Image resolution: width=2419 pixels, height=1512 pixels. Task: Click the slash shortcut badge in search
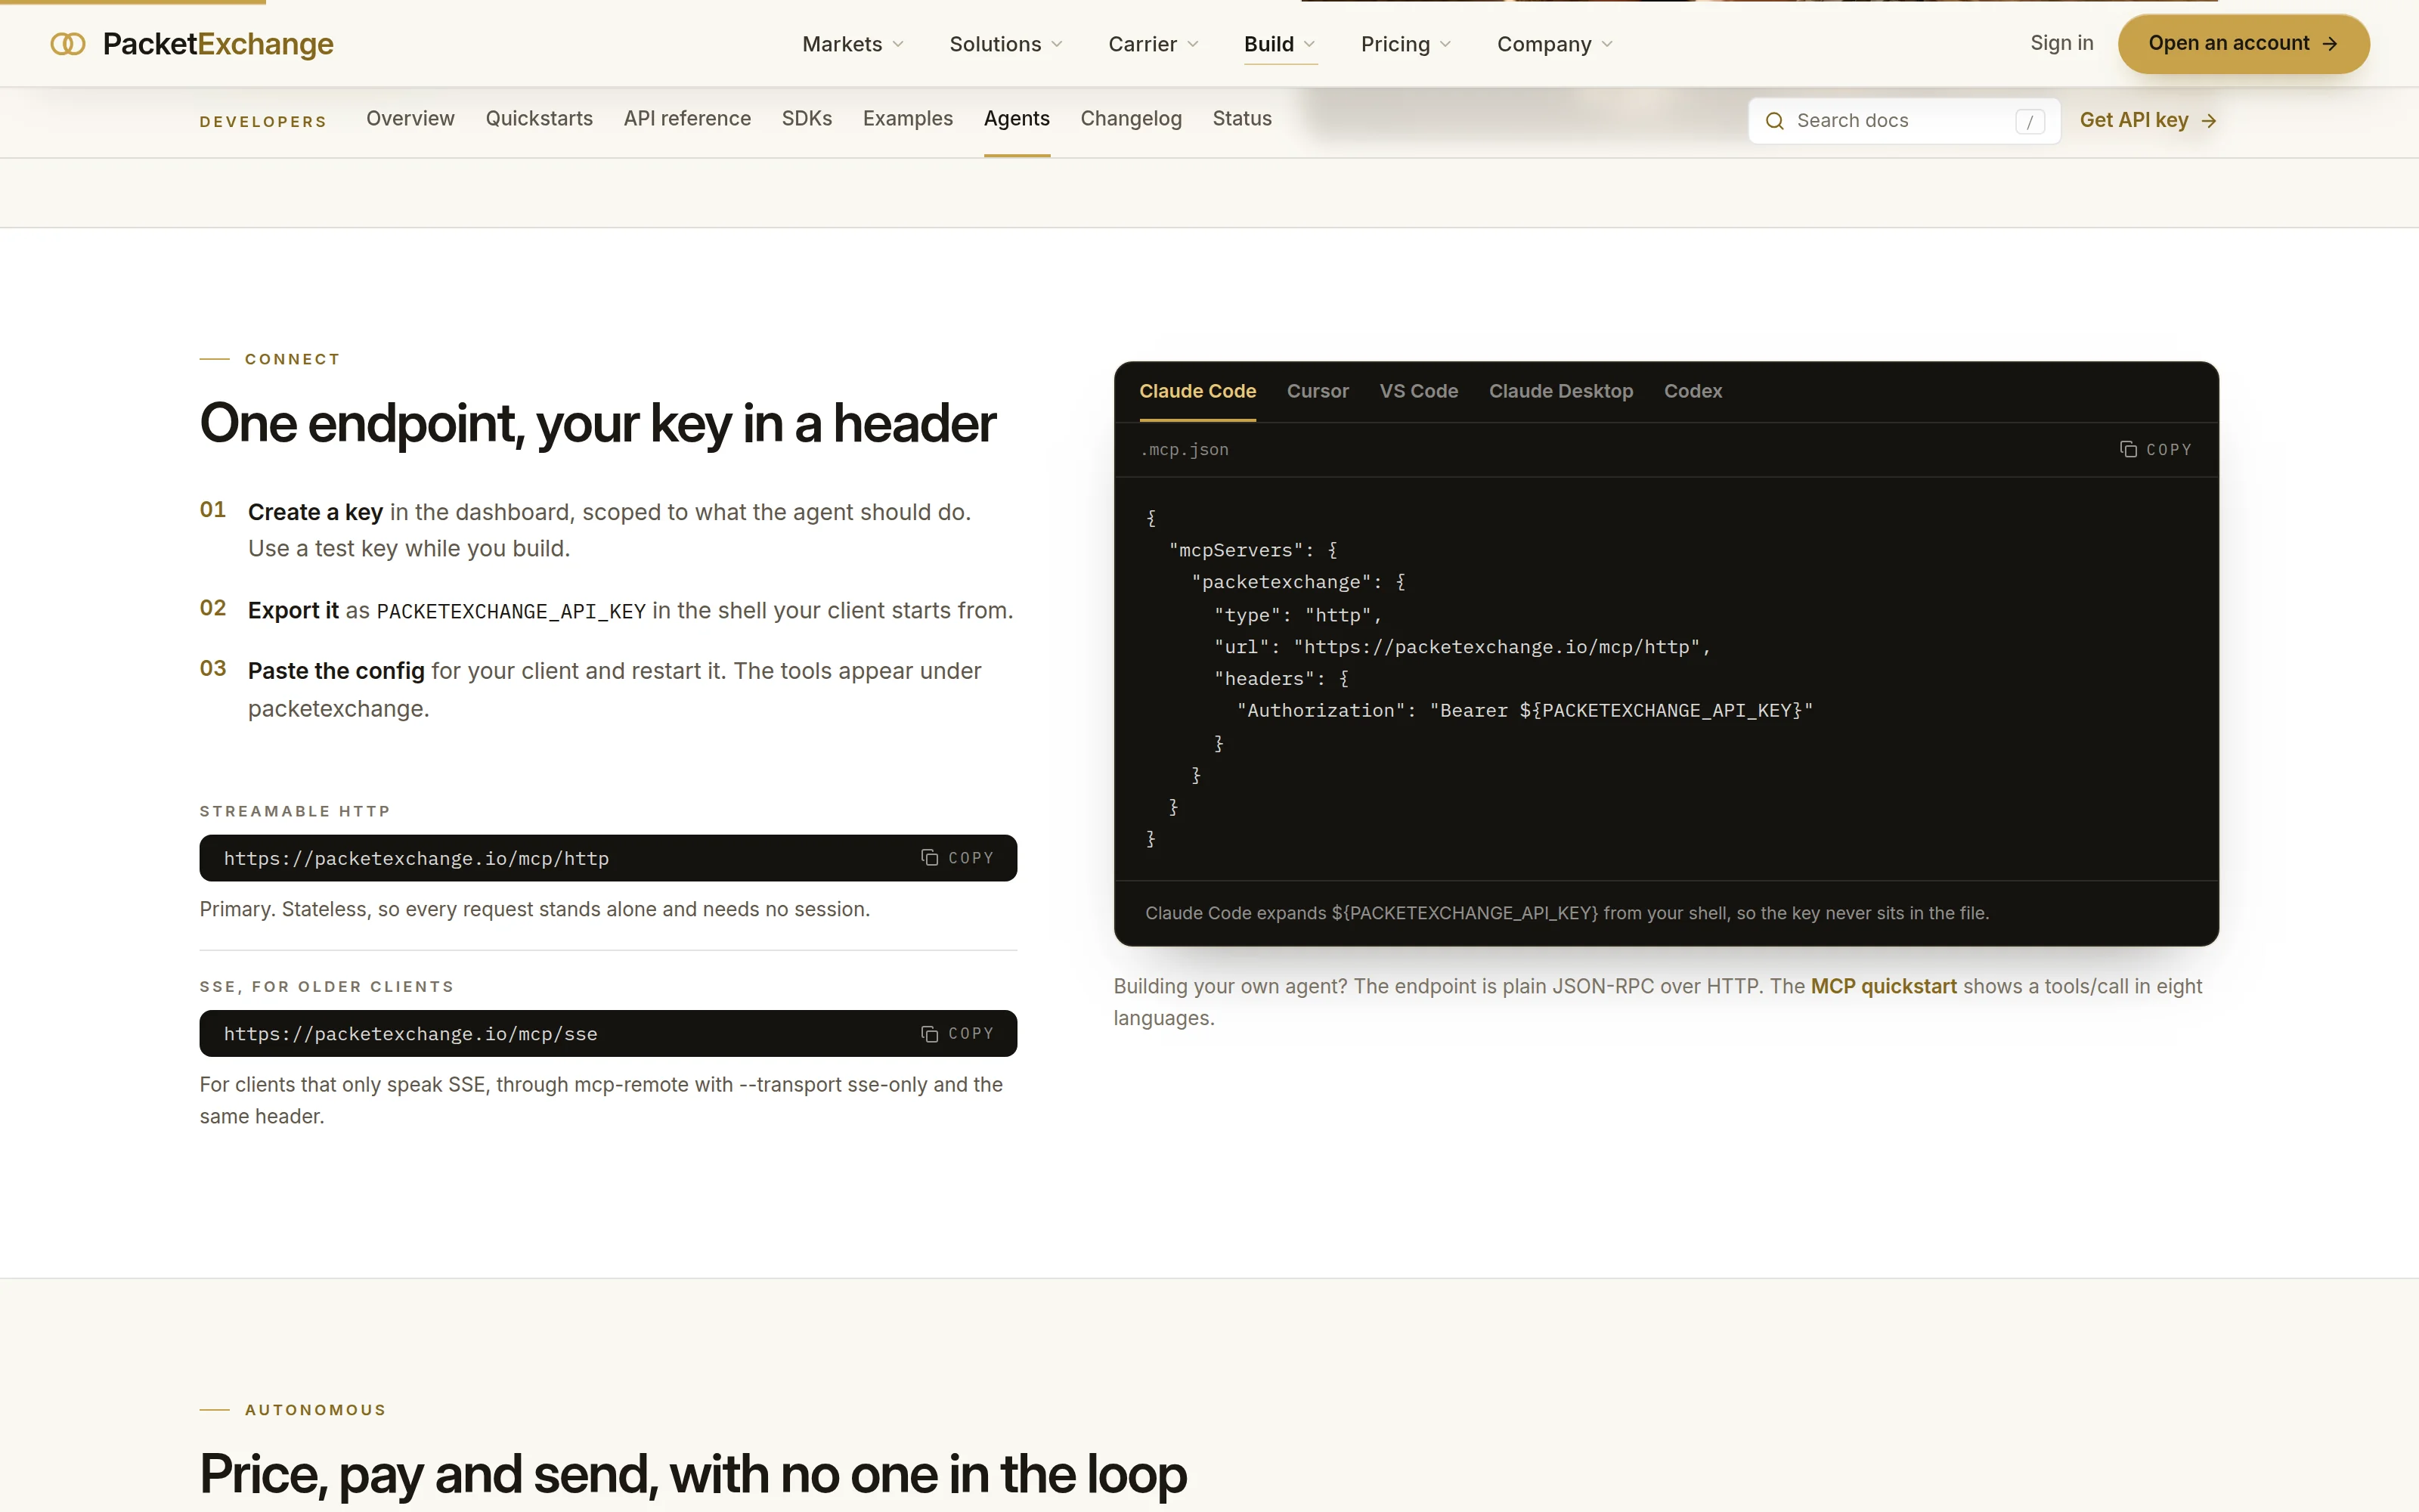click(x=2029, y=121)
